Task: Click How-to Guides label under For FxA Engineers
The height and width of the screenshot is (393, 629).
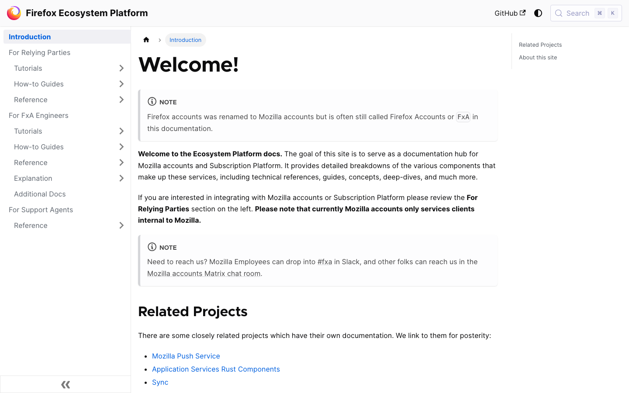Action: coord(39,147)
